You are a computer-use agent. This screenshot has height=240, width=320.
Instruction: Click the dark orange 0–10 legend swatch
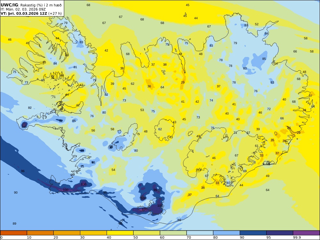13,233
